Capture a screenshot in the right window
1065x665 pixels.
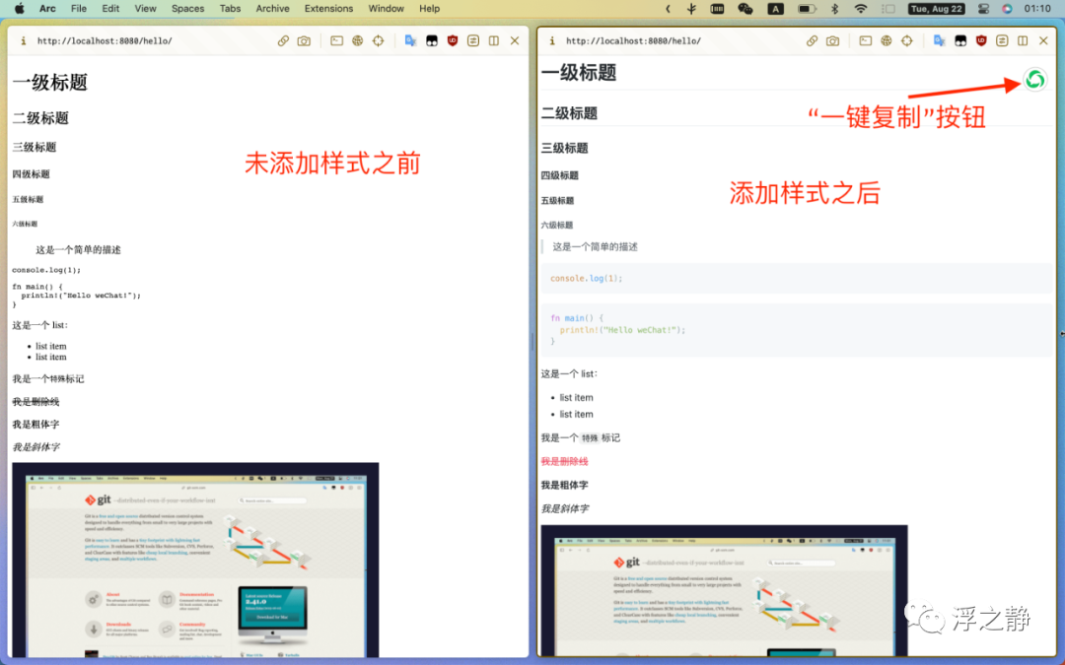[x=832, y=40]
